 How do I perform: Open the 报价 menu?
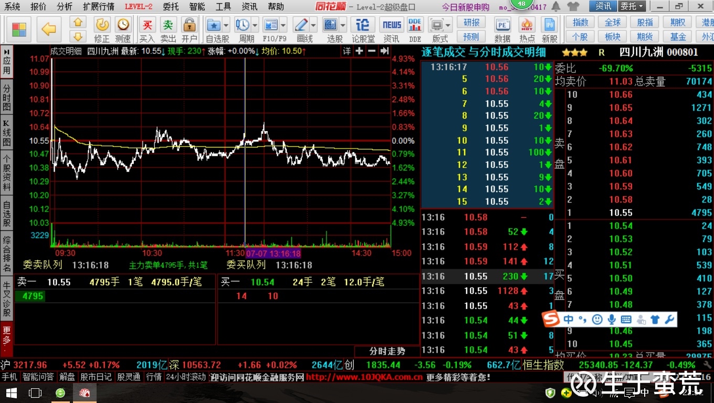click(x=38, y=6)
